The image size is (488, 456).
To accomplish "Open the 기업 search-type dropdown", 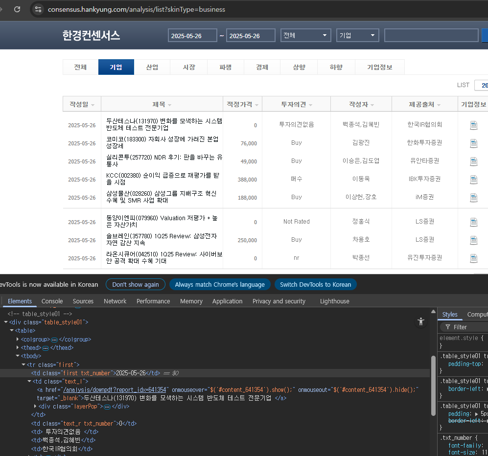I will [358, 35].
